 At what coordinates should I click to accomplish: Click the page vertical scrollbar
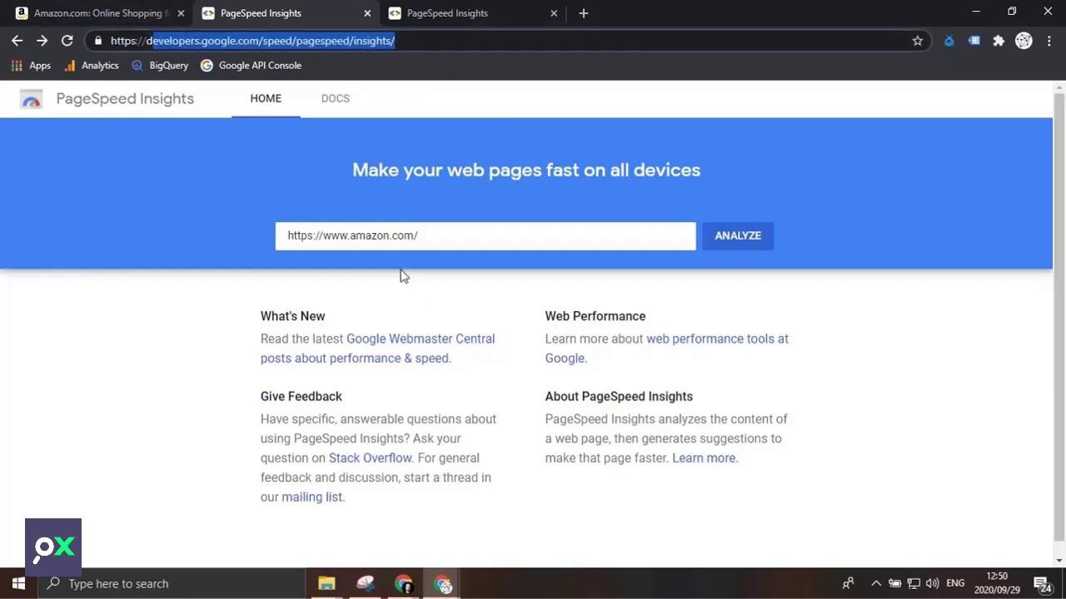pyautogui.click(x=1059, y=316)
